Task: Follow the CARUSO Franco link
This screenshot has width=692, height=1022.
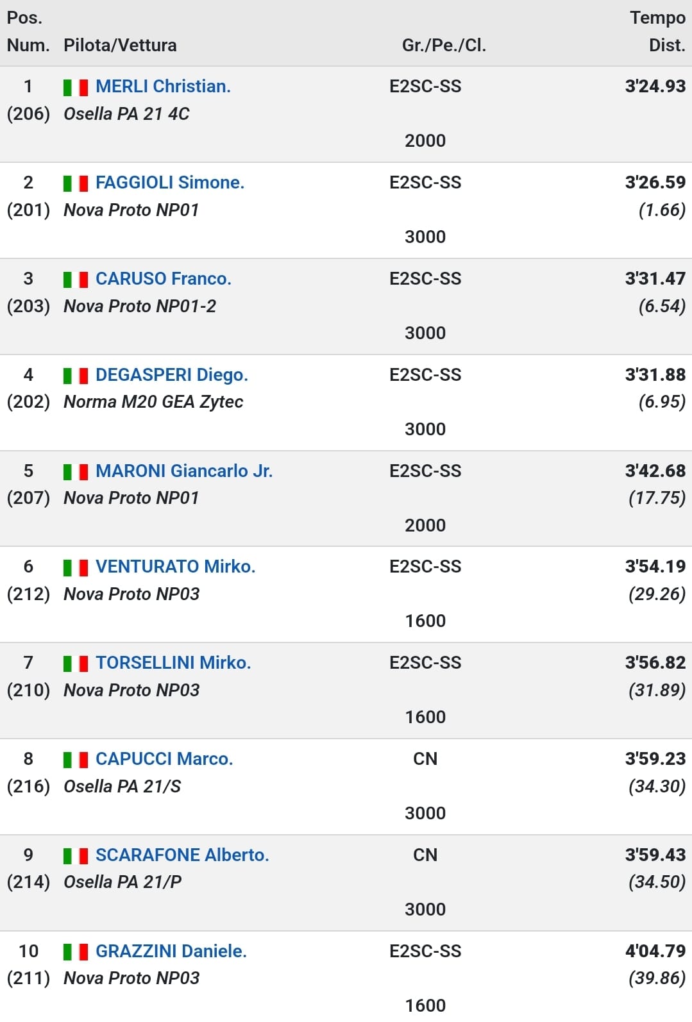Action: coord(164,278)
